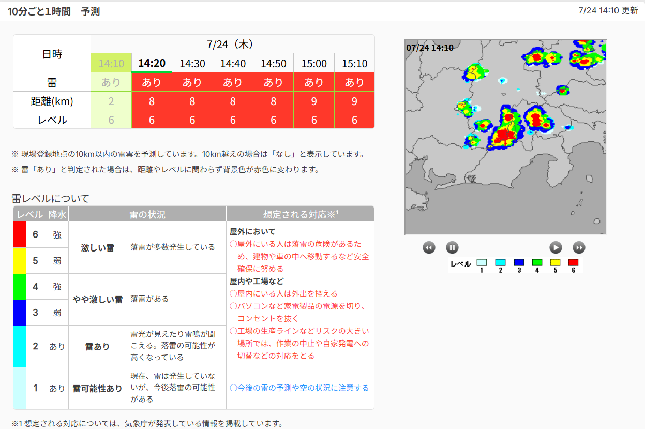This screenshot has width=645, height=429.
Task: Click the thunder 'あり' cell under 14:40
Action: coord(233,82)
